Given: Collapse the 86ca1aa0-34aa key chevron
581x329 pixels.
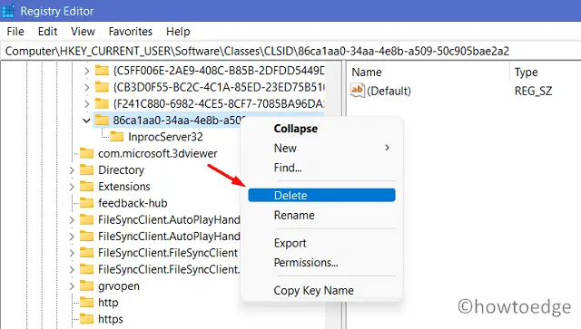Looking at the screenshot, I should 86,121.
